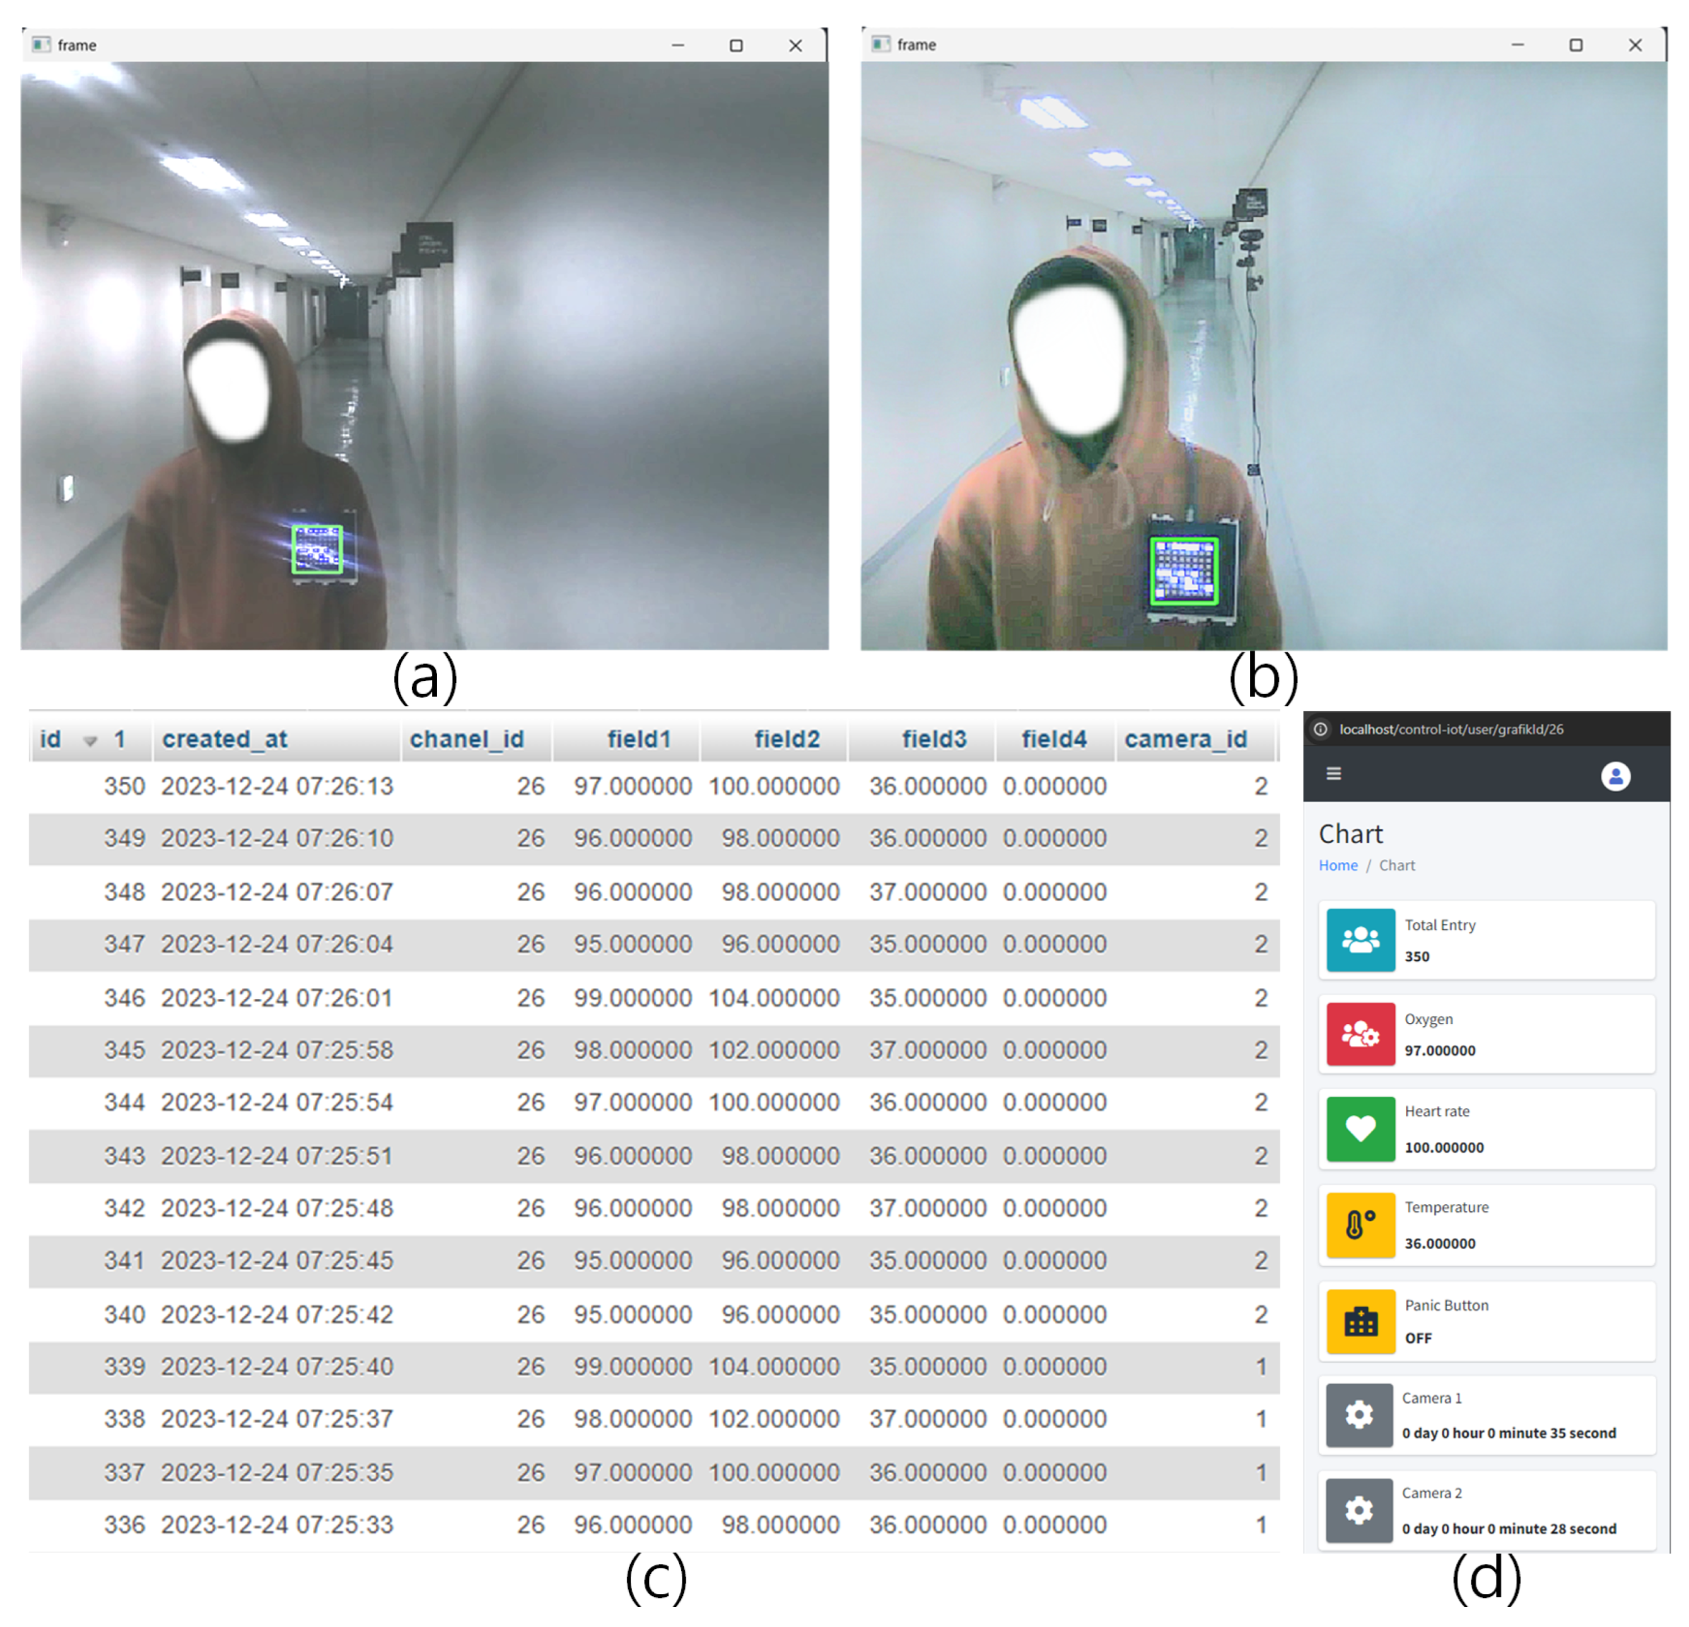Click the Panic Button hospital icon
Image resolution: width=1689 pixels, height=1627 pixels.
[1360, 1321]
